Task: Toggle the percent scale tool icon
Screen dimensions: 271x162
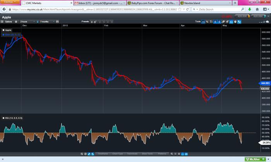Action: (207, 22)
